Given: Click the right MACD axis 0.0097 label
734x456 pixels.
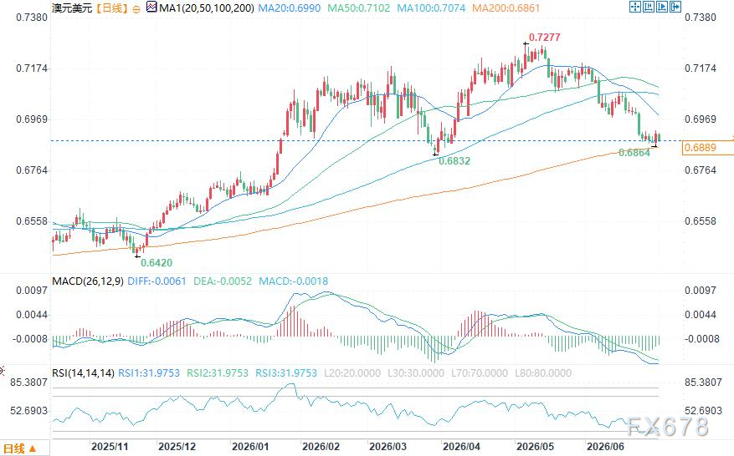Looking at the screenshot, I should pos(701,291).
